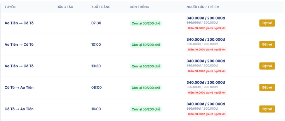The width and height of the screenshot is (285, 121).
Task: Select the 08:00 departure time
Action: [96, 88]
